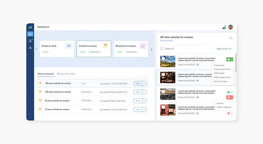This screenshot has width=263, height=144.
Task: Click View button for 20 new articles
Action: coord(138,92)
